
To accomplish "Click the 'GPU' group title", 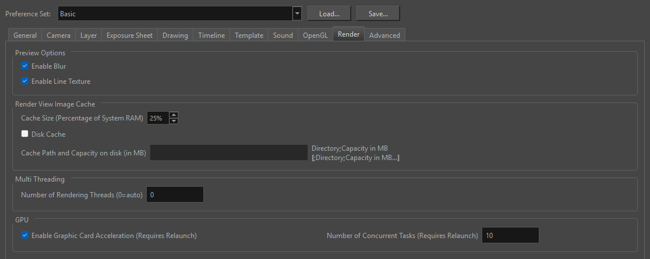I will (x=22, y=219).
